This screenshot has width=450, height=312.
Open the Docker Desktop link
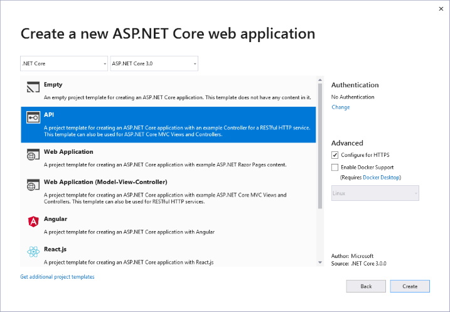tap(381, 178)
